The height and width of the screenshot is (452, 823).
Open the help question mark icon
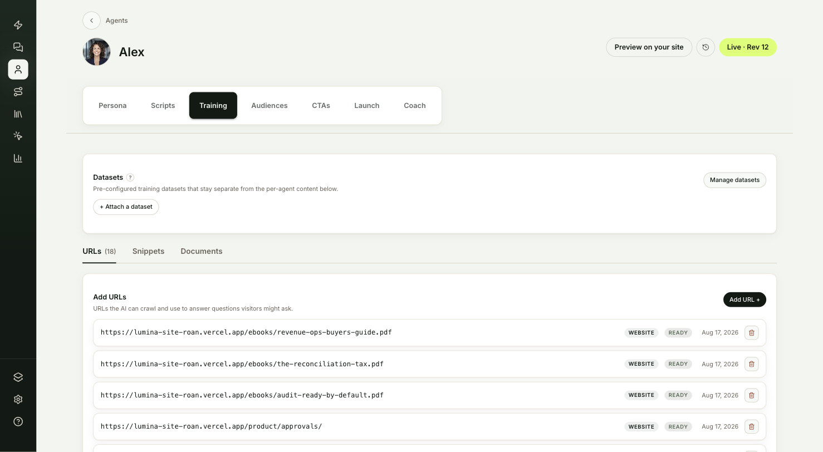[x=18, y=421]
